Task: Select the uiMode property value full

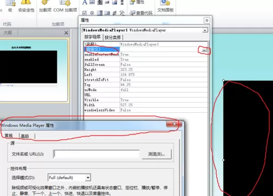Action: point(124,90)
